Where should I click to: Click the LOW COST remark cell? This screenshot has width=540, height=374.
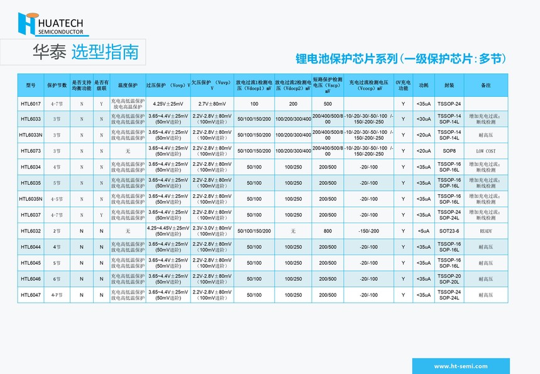(x=486, y=151)
